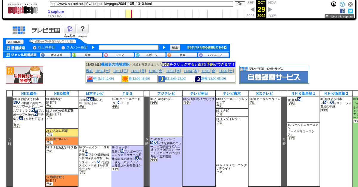The height and width of the screenshot is (187, 358).
Task: Open the テレビ王国 logo
Action: [x=36, y=30]
